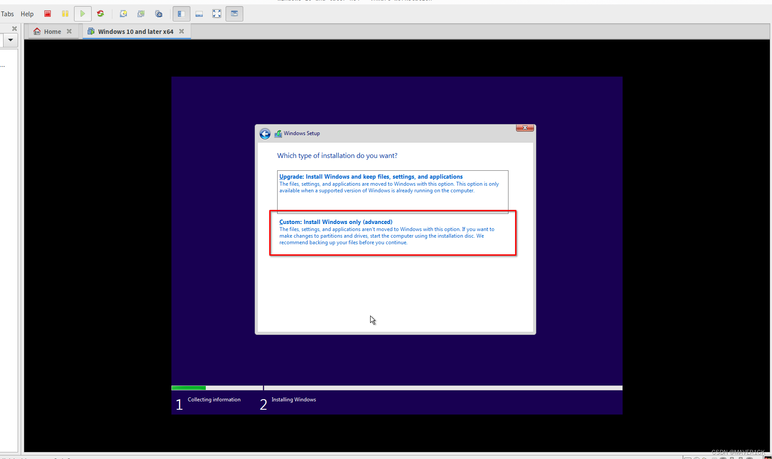The height and width of the screenshot is (459, 772).
Task: Click the Windows Setup title icon
Action: [278, 133]
